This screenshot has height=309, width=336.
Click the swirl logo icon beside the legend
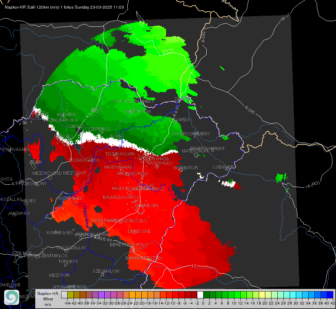point(12,297)
